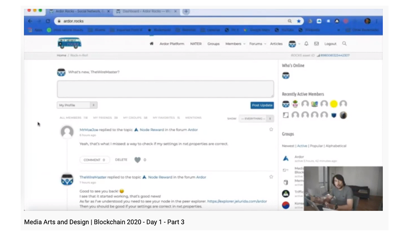Click in the What's new text box
Screen dimensions: 414x233
tap(165, 89)
